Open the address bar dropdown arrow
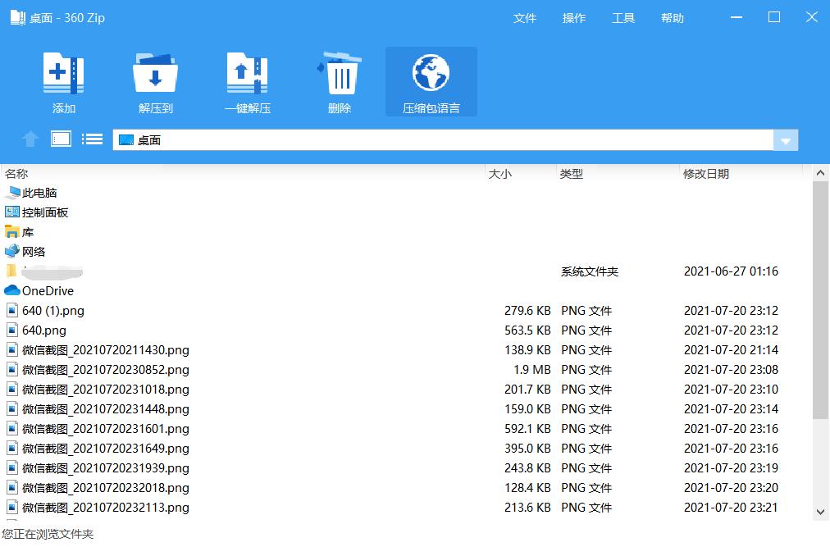Image resolution: width=830 pixels, height=547 pixels. click(785, 139)
